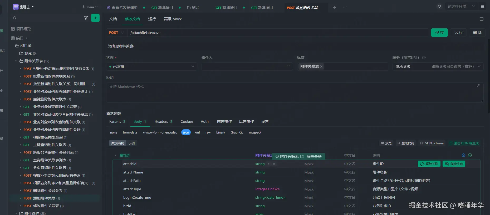Open the 请选择环境 environment dropdown
Viewport: 490px width, 215px height.
click(x=462, y=6)
